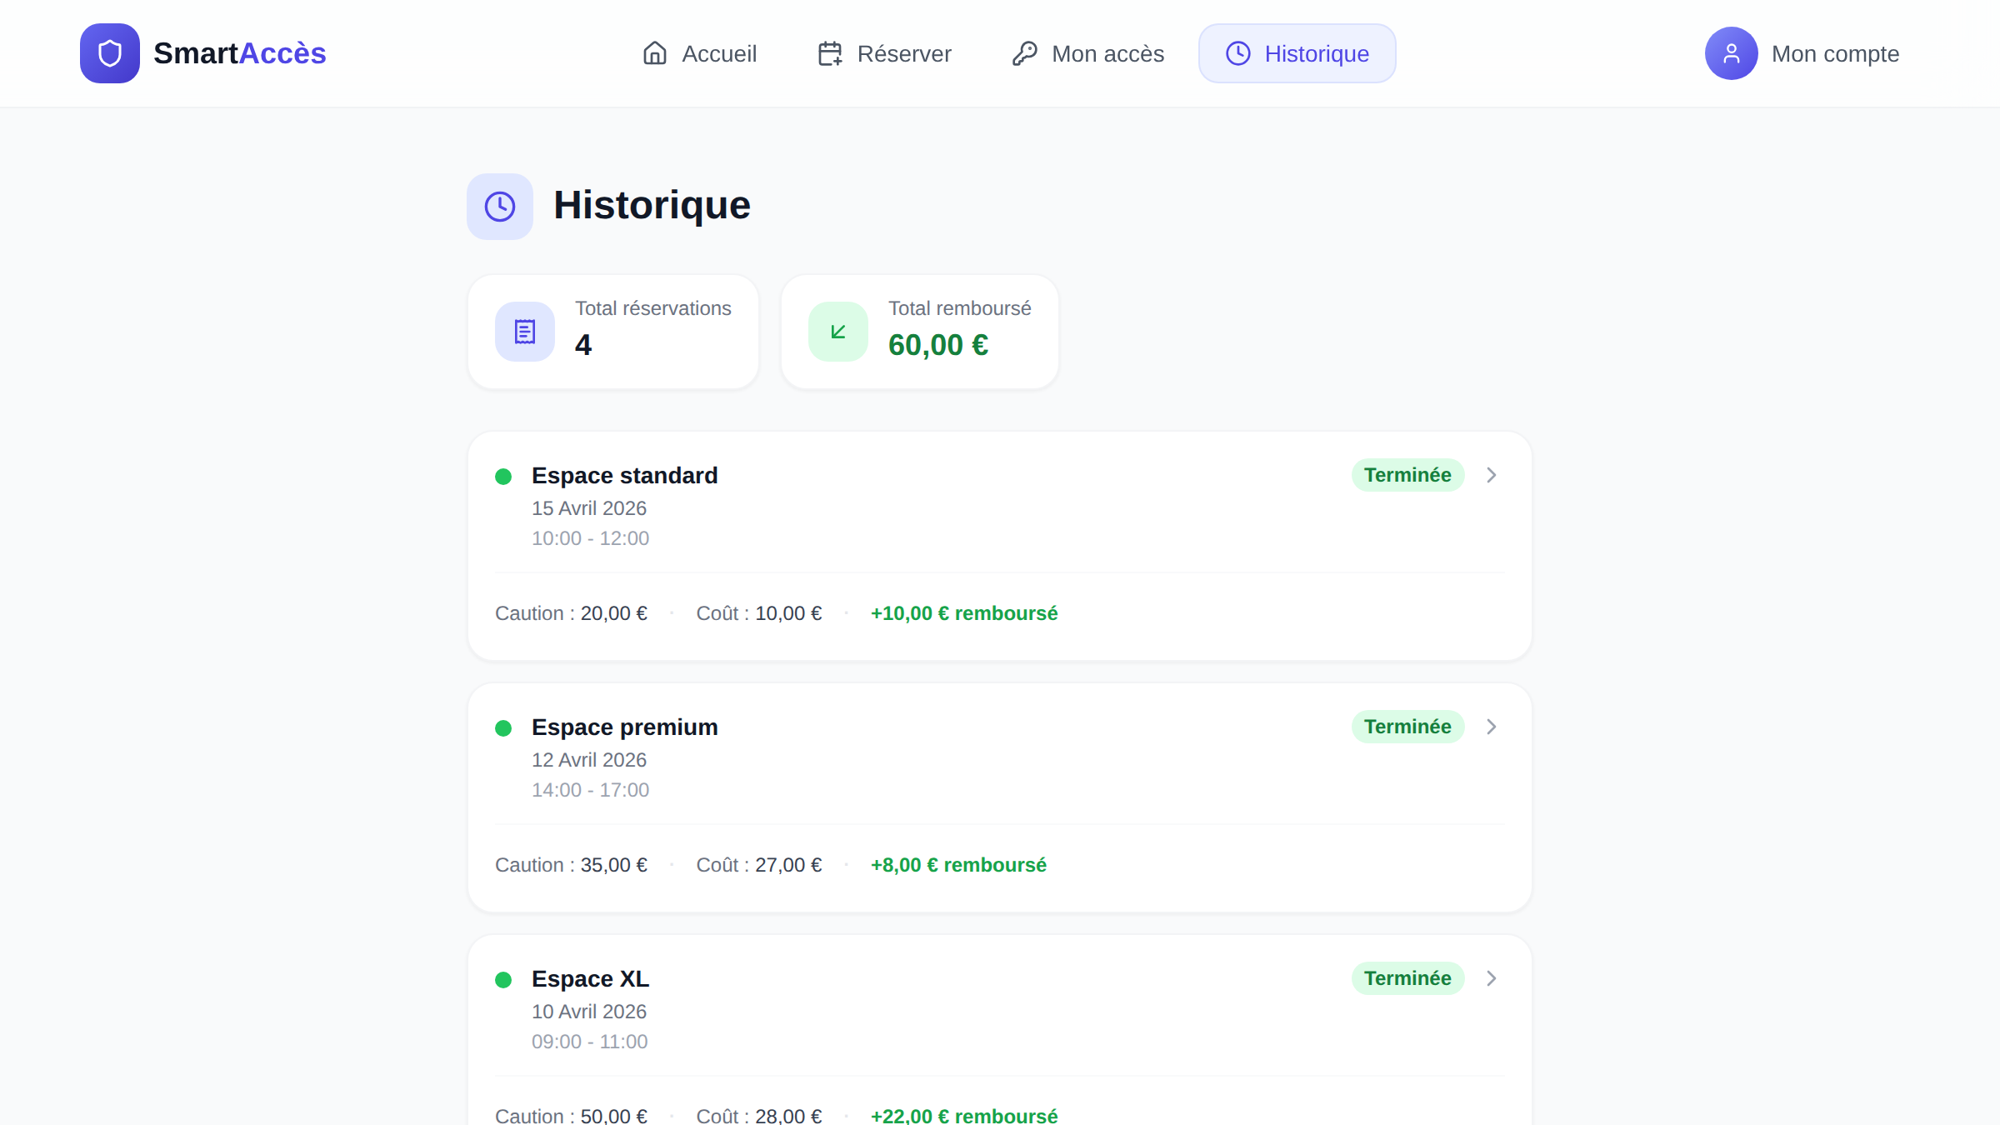Click the Historique page heading

point(652,205)
